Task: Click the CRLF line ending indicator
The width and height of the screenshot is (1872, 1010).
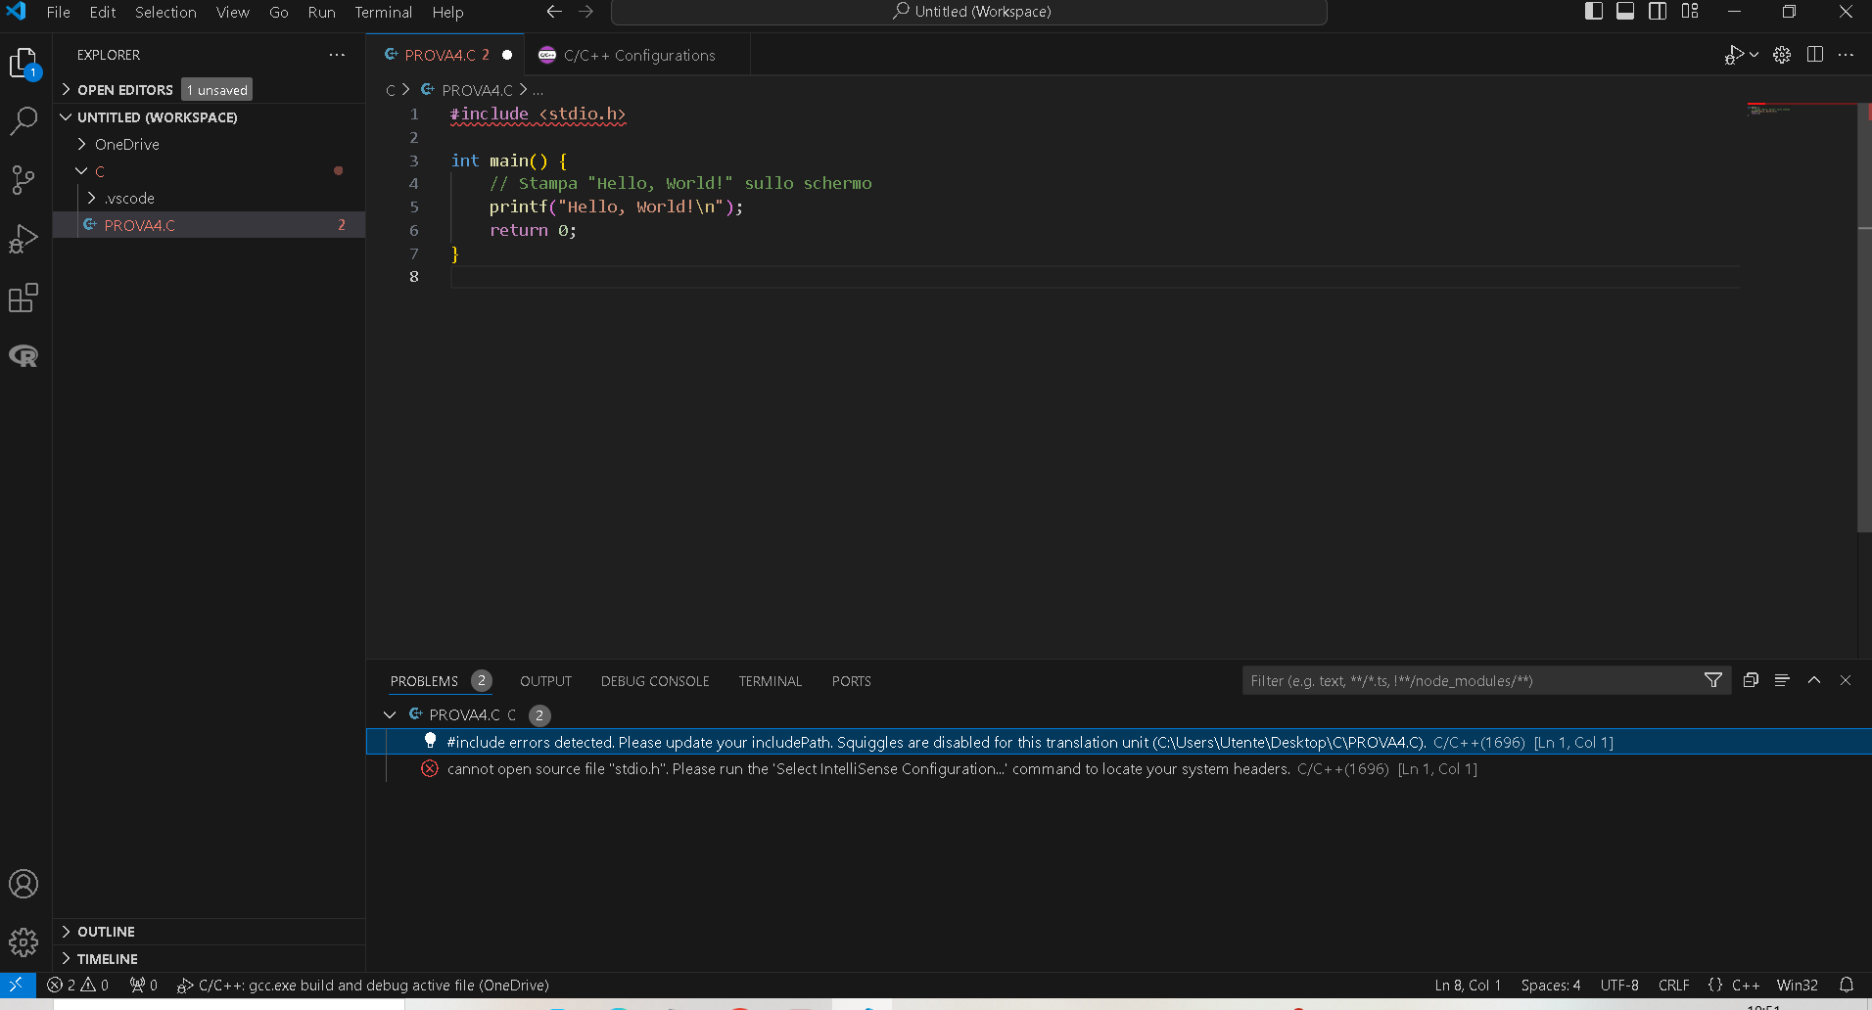Action: pos(1673,986)
